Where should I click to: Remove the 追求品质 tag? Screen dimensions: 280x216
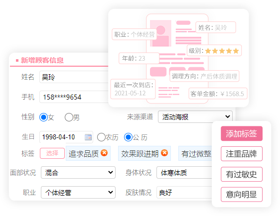(x=104, y=153)
